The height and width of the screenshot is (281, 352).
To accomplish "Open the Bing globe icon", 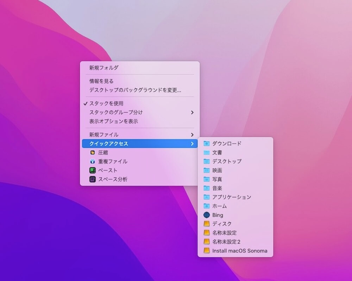I will 207,215.
